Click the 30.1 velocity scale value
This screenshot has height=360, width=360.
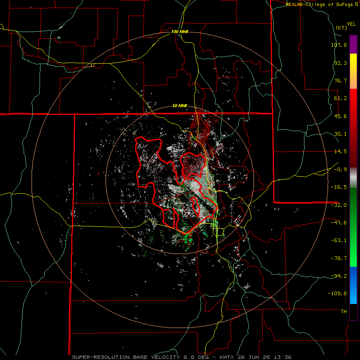click(340, 134)
